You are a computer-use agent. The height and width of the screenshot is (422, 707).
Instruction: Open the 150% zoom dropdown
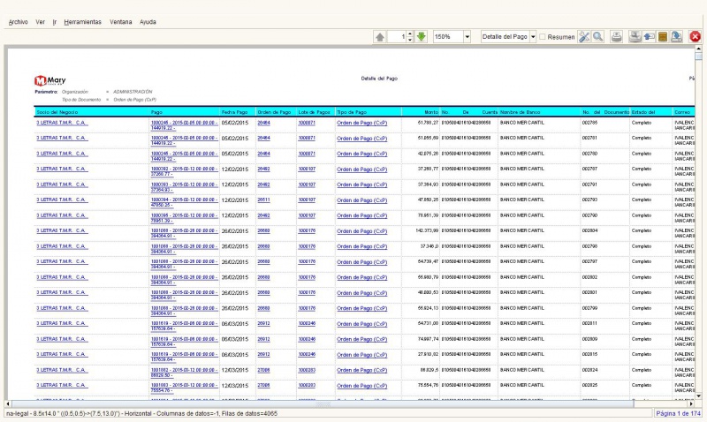point(468,37)
